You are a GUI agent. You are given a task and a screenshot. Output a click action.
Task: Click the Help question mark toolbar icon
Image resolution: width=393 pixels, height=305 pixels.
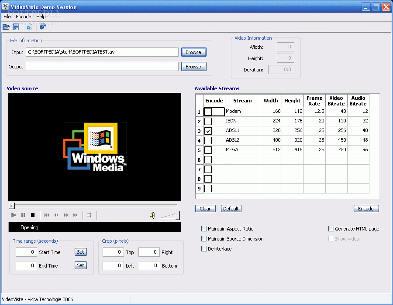tap(43, 27)
